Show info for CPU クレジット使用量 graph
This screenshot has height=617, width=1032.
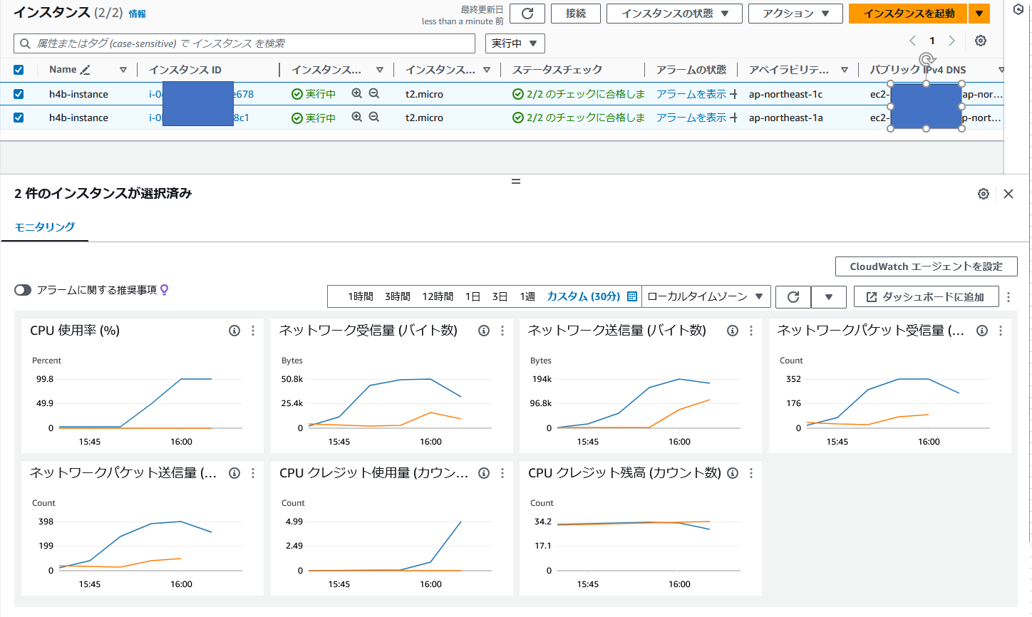pos(484,473)
